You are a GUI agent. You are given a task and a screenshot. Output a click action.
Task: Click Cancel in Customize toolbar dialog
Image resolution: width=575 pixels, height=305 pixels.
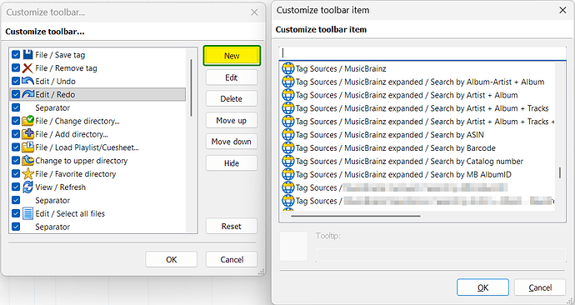click(232, 259)
